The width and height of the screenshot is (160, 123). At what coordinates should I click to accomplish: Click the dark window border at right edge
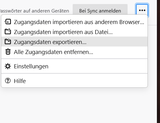(x=158, y=61)
